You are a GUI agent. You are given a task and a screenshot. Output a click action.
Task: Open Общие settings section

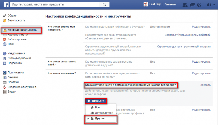pos(12,16)
